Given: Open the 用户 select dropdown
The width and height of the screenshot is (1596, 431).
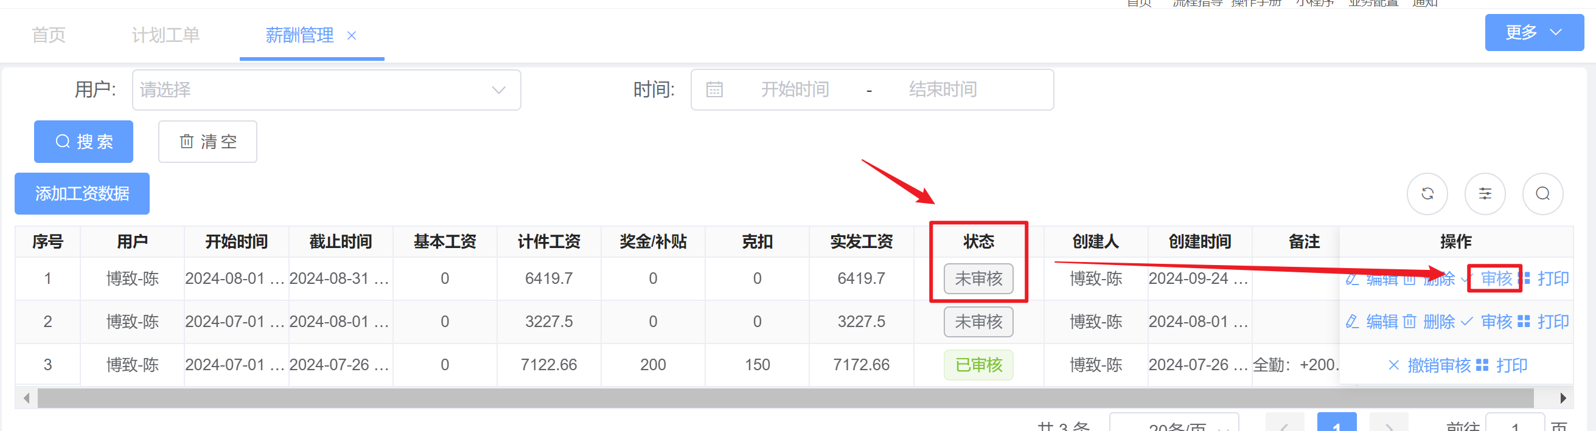Looking at the screenshot, I should pos(326,90).
